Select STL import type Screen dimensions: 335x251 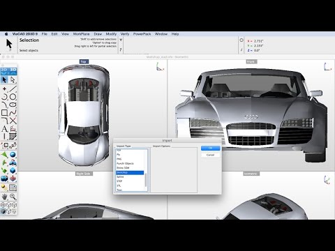coord(130,185)
